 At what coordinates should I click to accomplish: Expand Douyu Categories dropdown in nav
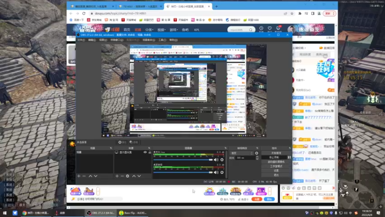point(149,30)
